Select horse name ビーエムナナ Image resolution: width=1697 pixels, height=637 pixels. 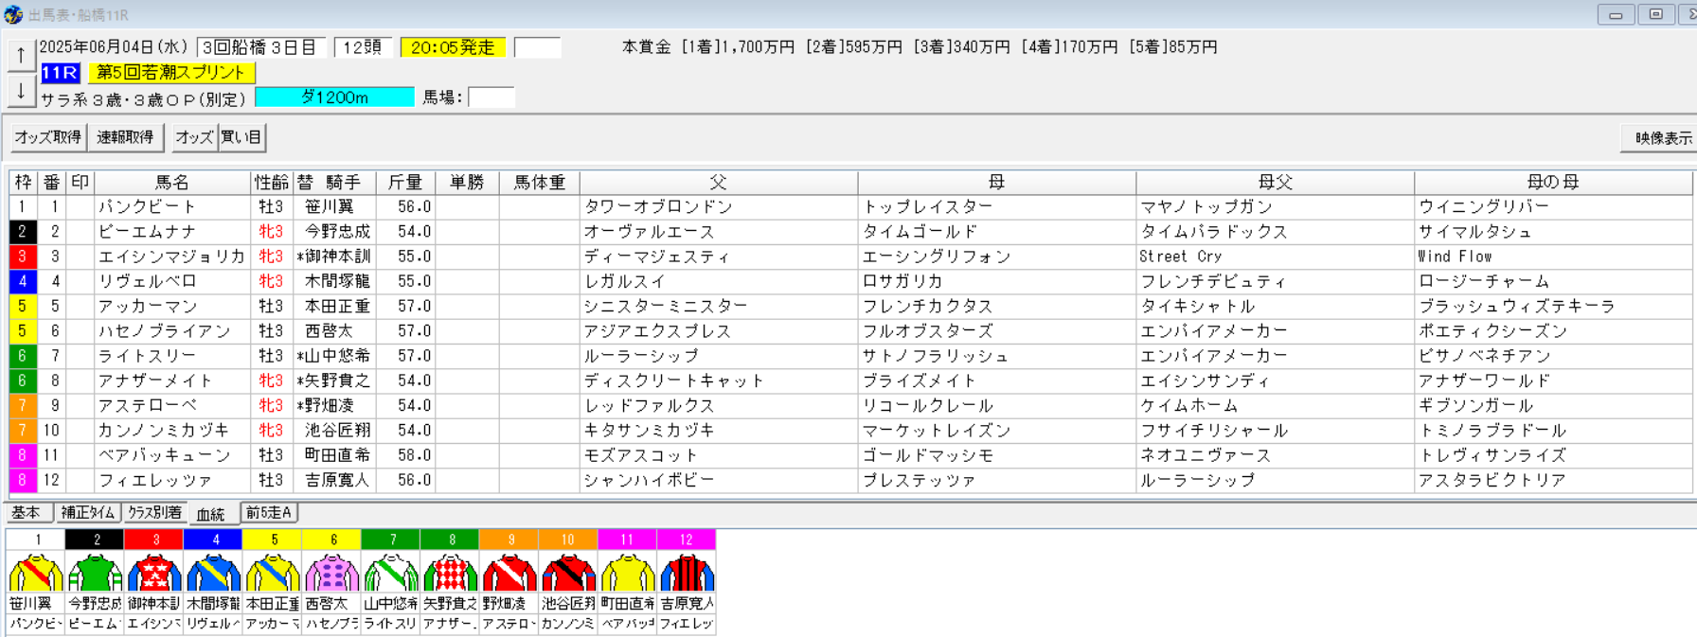pyautogui.click(x=147, y=232)
